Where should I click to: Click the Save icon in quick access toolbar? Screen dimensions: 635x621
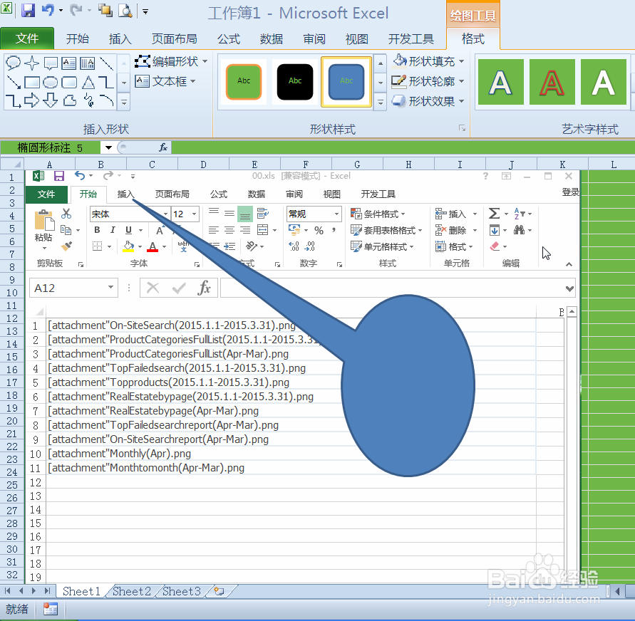28,10
